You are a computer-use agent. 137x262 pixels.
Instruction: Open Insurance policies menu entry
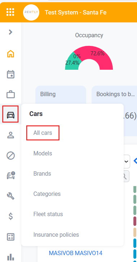coord(56,235)
